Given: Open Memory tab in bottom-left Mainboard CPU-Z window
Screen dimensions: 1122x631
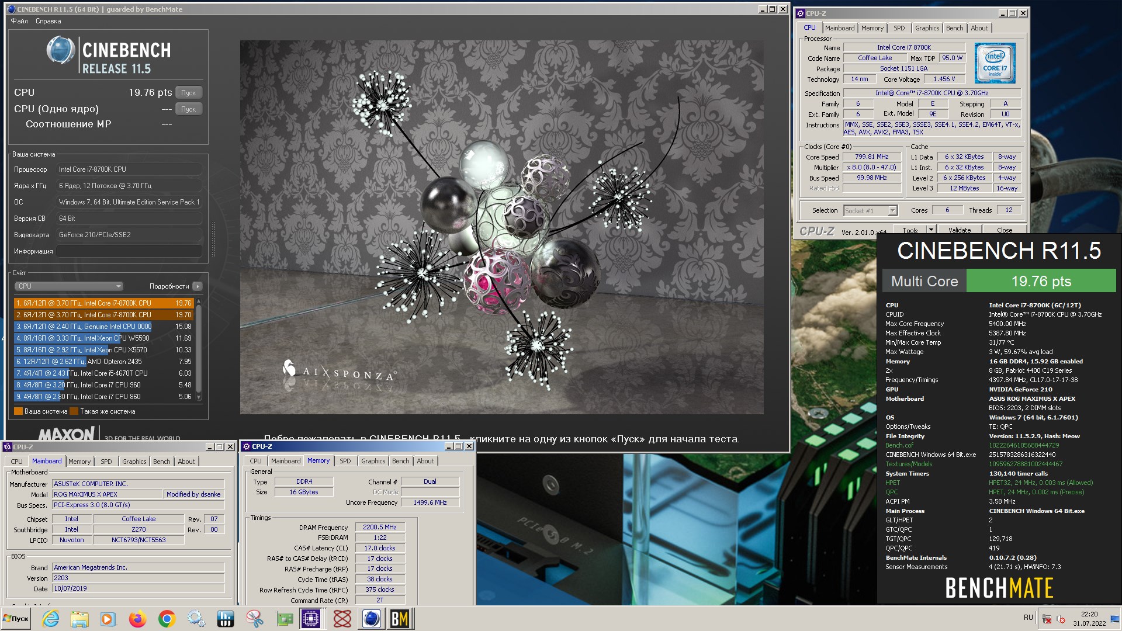Looking at the screenshot, I should (79, 462).
